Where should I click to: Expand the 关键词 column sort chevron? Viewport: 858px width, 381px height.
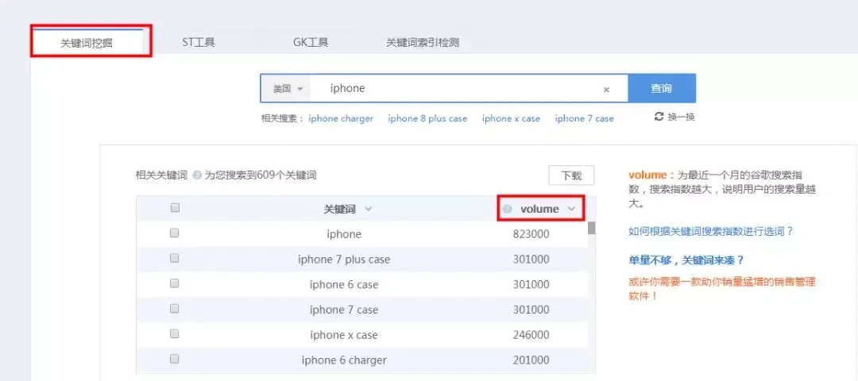[x=369, y=209]
